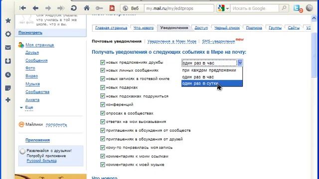Click the plus add-panel sidebar icon

point(8,100)
